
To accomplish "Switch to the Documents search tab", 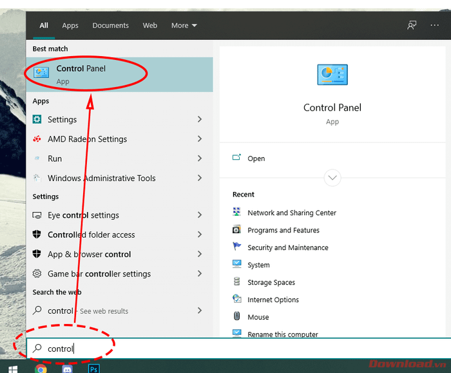I will (x=110, y=26).
